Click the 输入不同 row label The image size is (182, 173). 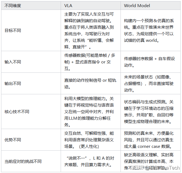(13, 62)
